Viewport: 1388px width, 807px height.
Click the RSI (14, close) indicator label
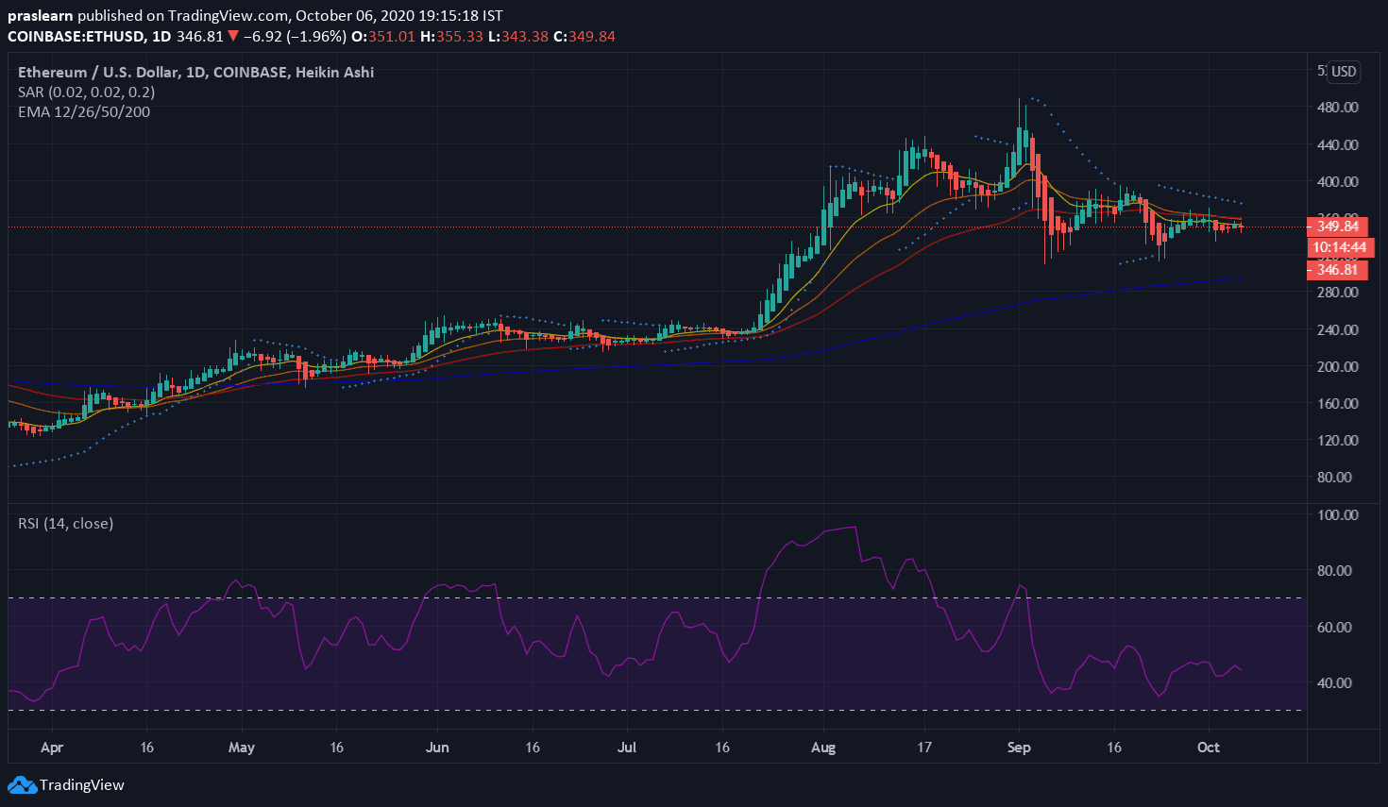[x=65, y=523]
